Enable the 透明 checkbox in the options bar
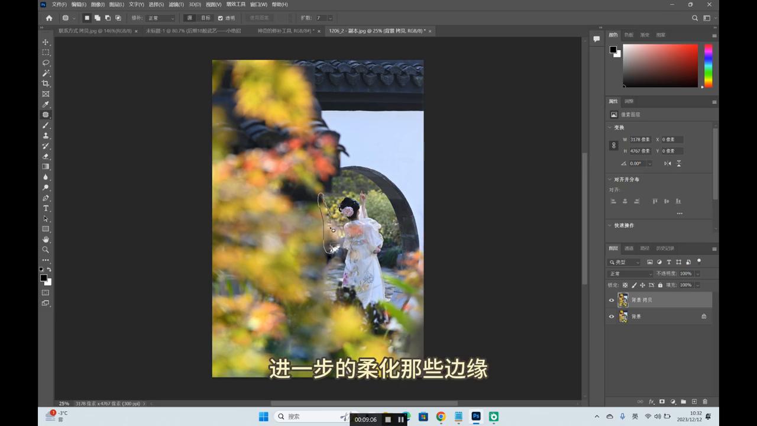This screenshot has height=426, width=757. click(x=220, y=18)
